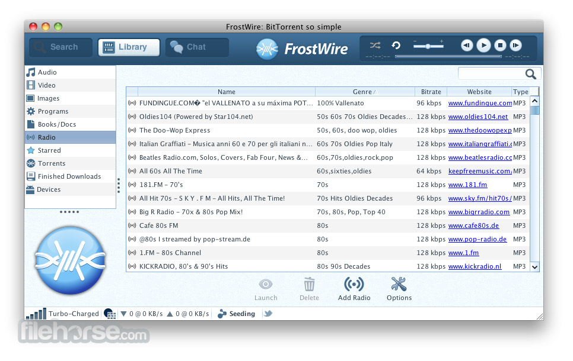Click the previous track button
This screenshot has height=361, width=573.
point(467,46)
